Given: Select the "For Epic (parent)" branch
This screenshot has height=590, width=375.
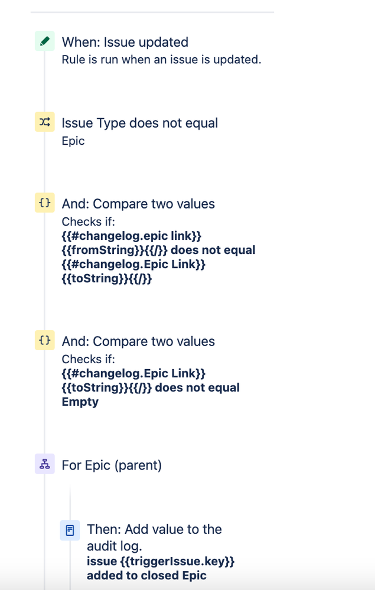Looking at the screenshot, I should tap(112, 465).
